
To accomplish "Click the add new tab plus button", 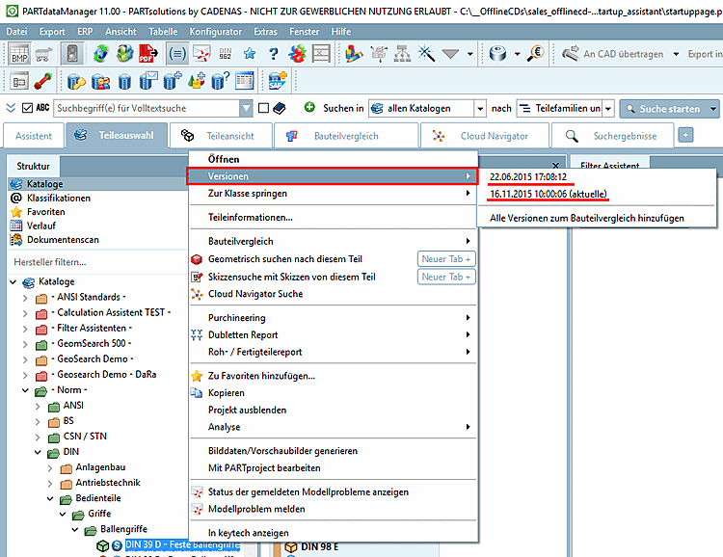I will click(x=685, y=135).
